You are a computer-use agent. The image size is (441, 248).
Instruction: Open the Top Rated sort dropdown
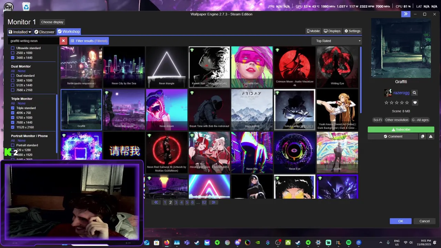337,41
